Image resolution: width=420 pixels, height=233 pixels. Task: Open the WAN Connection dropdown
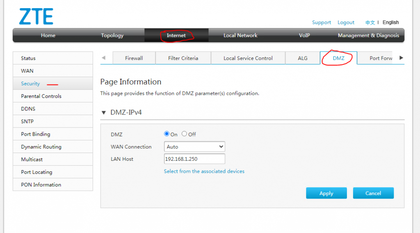(194, 146)
